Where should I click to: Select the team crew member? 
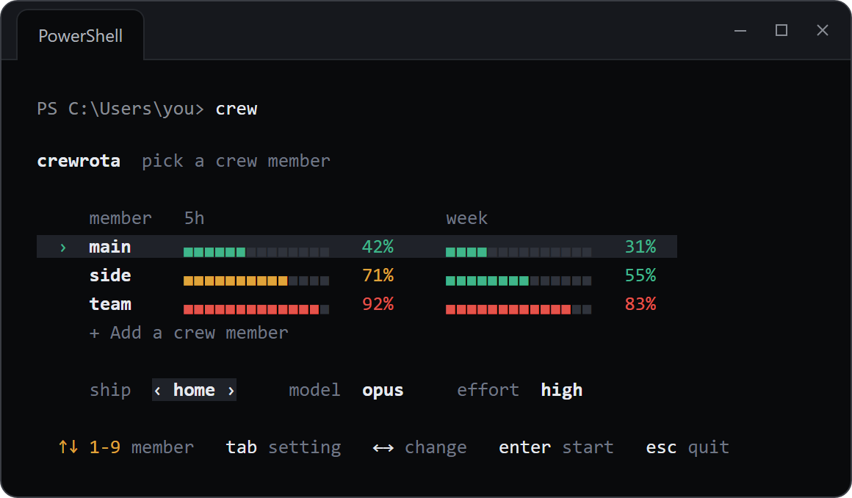(110, 304)
